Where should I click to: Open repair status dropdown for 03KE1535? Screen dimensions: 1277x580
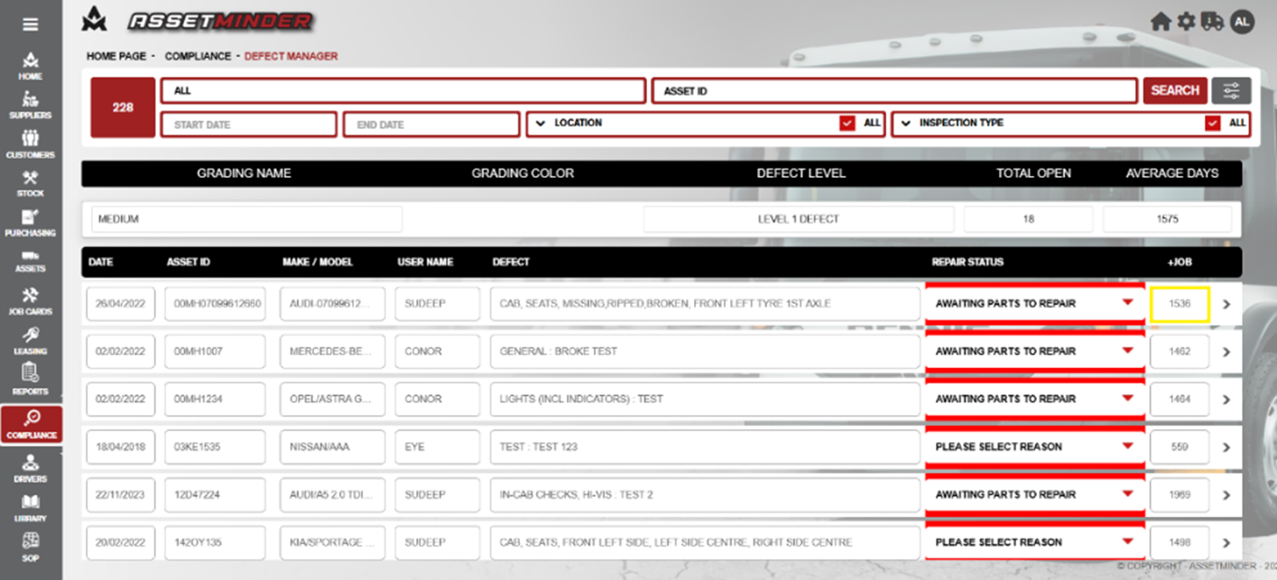tap(1034, 447)
